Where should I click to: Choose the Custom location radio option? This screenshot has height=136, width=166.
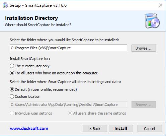pyautogui.click(x=12, y=96)
